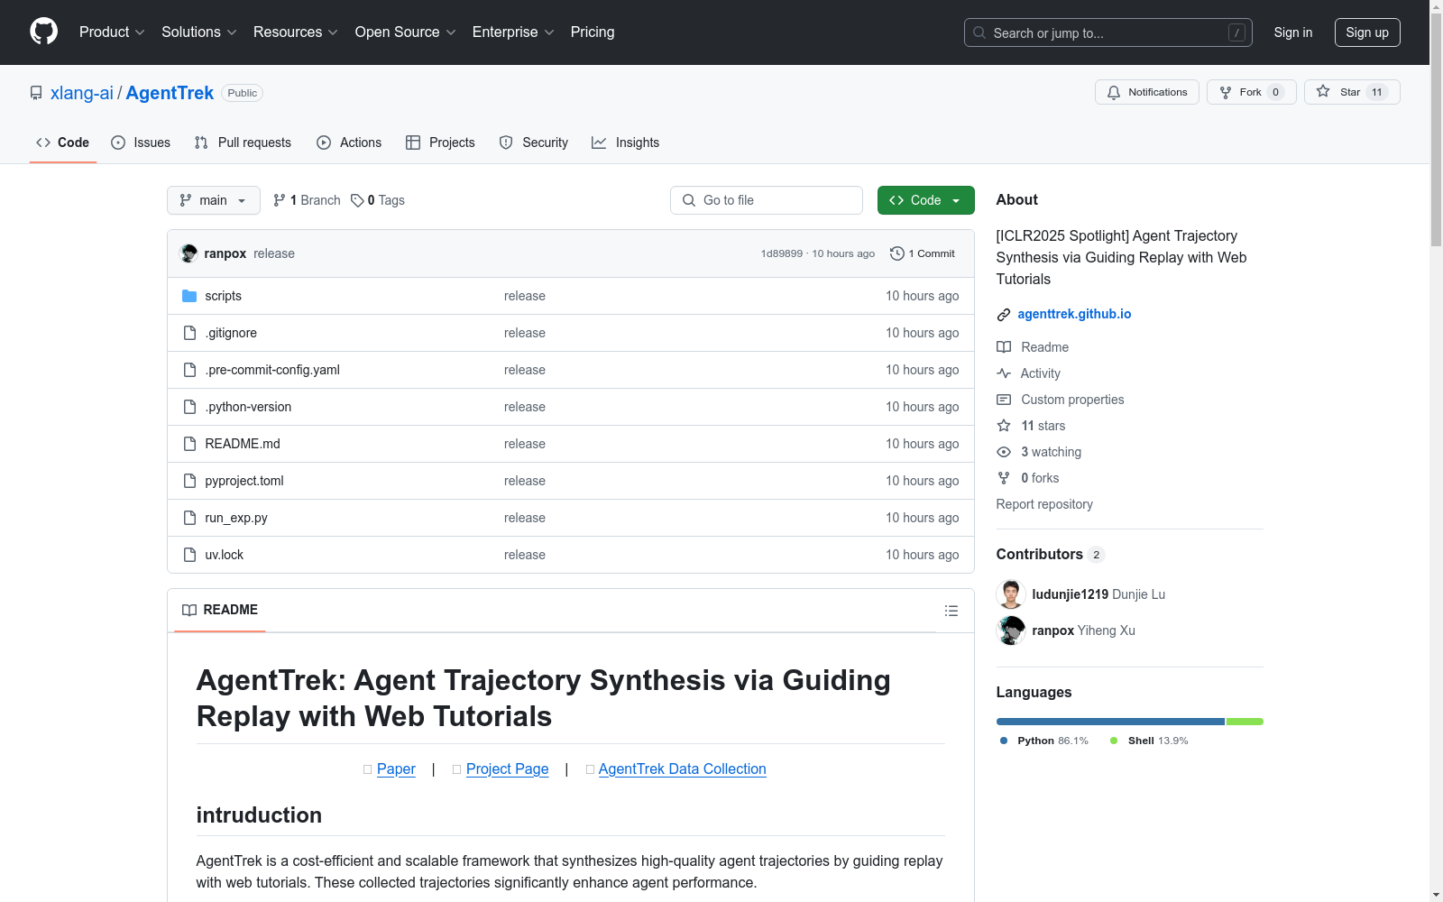Click the Star icon button
The height and width of the screenshot is (902, 1443).
1323,91
